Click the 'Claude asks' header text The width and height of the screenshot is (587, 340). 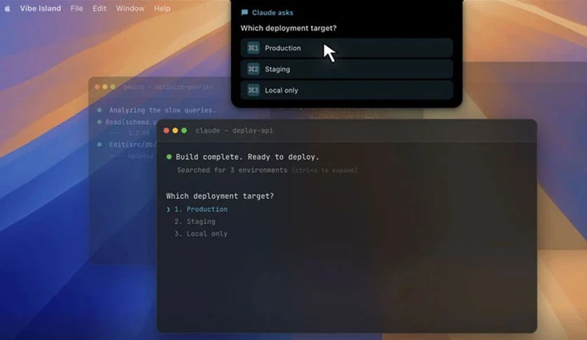tap(272, 13)
